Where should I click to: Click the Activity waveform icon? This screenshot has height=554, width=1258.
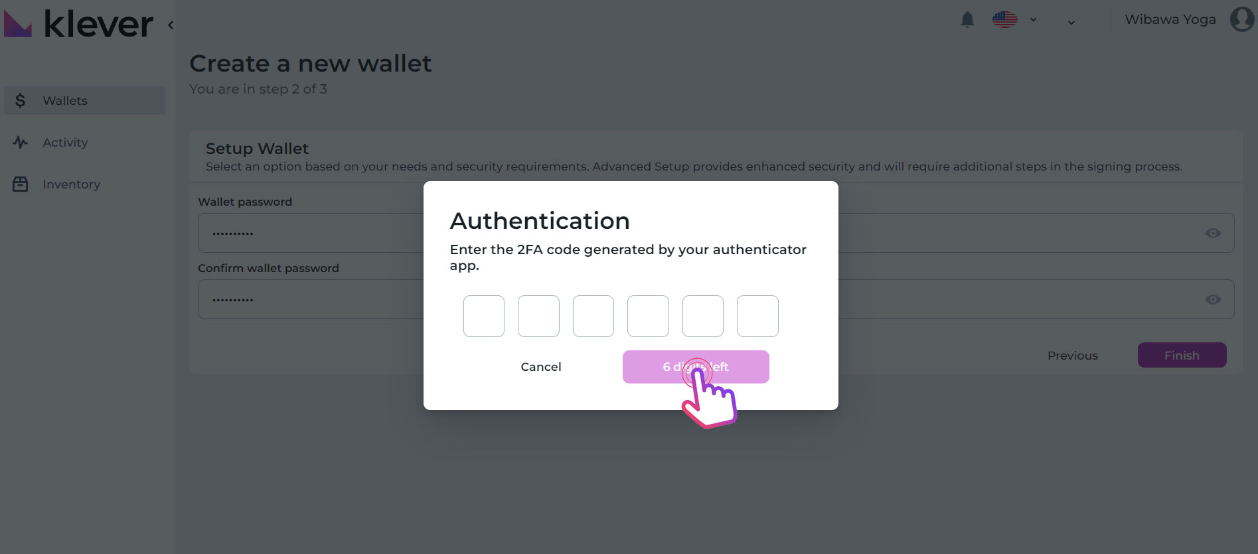pos(20,142)
